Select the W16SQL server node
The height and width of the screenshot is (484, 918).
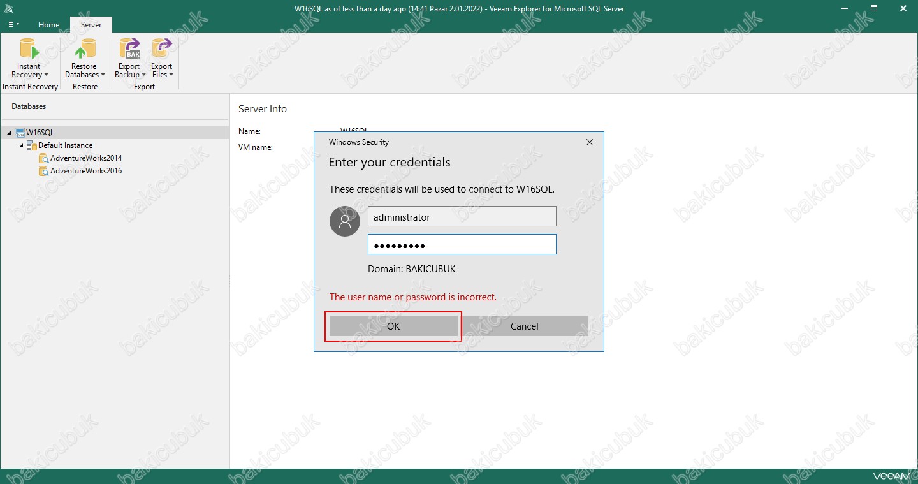(x=115, y=133)
